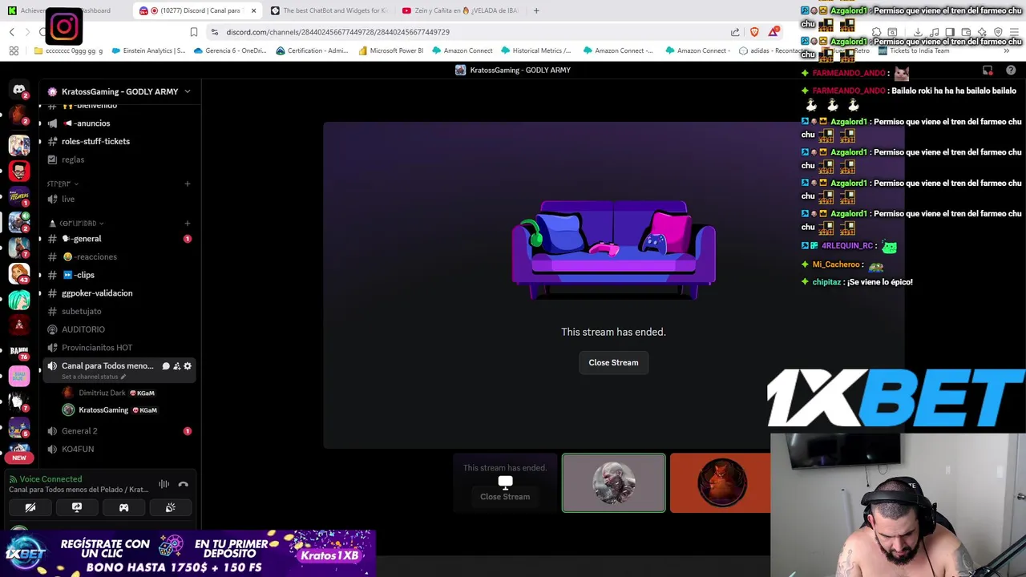Open the clips channel
The width and height of the screenshot is (1026, 577).
119,275
